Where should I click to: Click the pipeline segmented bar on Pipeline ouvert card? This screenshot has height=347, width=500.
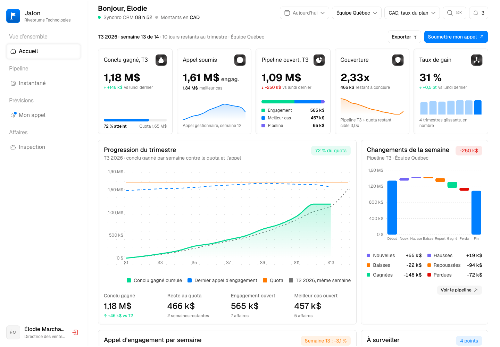(293, 102)
